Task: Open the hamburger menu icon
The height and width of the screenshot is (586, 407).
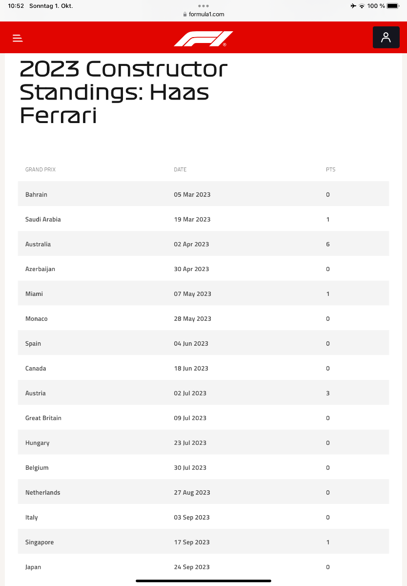Action: tap(18, 38)
